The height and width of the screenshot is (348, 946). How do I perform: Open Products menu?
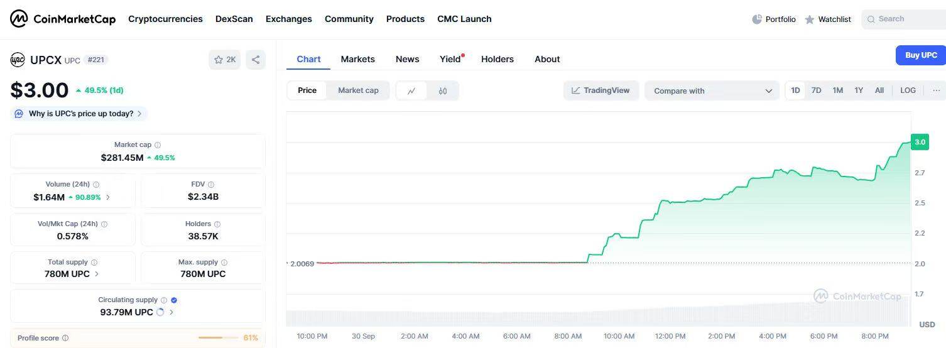click(x=405, y=19)
